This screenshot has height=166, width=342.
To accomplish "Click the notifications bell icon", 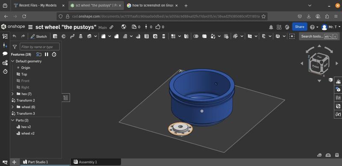I will 271,27.
